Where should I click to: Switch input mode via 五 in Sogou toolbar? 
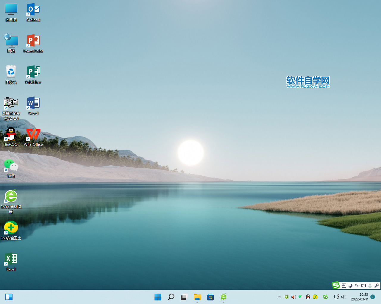344,285
